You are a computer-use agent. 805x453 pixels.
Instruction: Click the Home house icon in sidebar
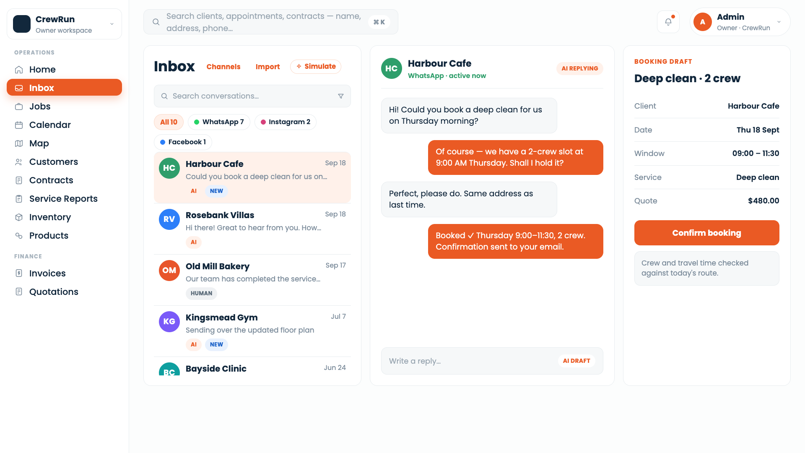tap(19, 70)
